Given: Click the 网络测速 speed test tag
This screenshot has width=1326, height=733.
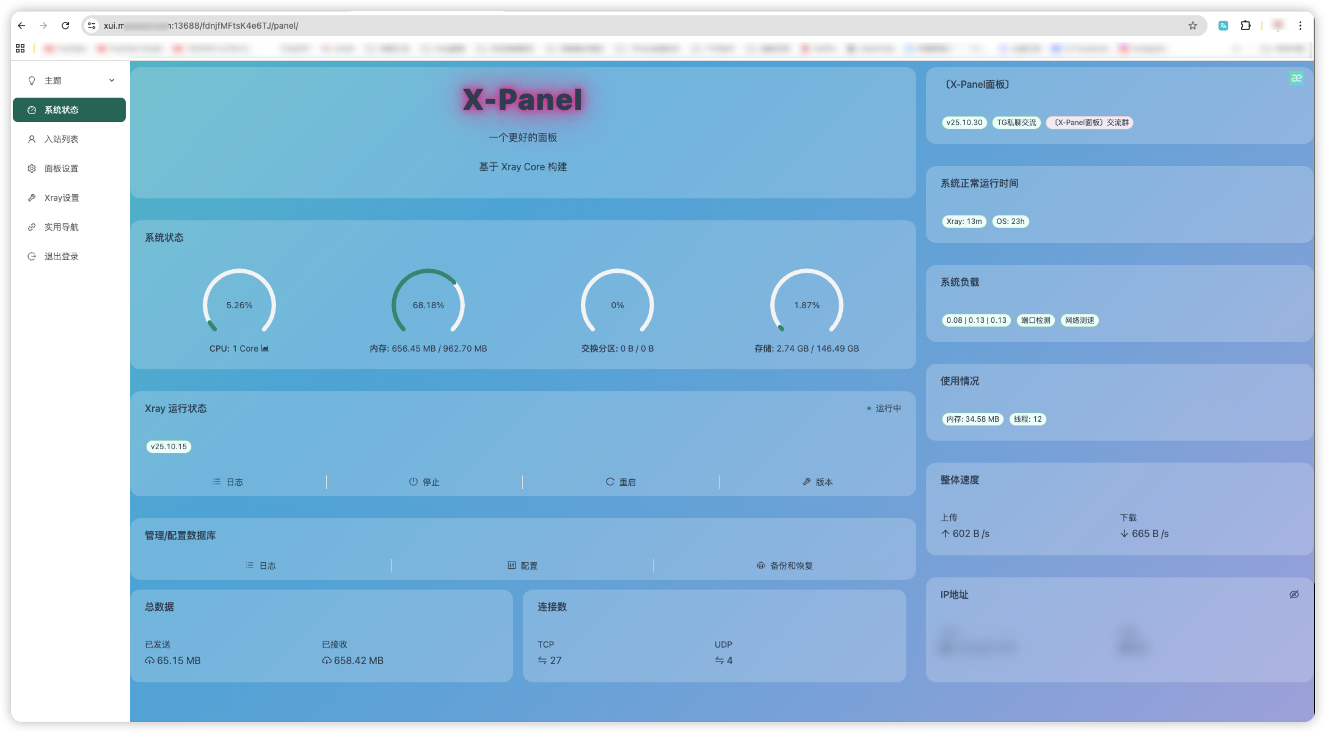Looking at the screenshot, I should pyautogui.click(x=1079, y=320).
